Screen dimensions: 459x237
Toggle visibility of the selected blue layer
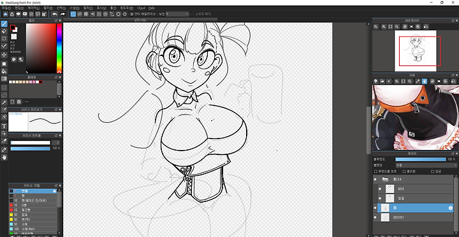coord(375,208)
